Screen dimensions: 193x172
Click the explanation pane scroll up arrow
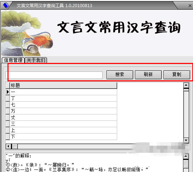[186, 156]
